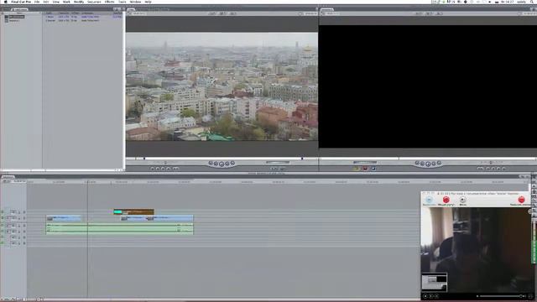Click the yellow Insert edit button
Screen dimensions: 537x302
coord(356,169)
